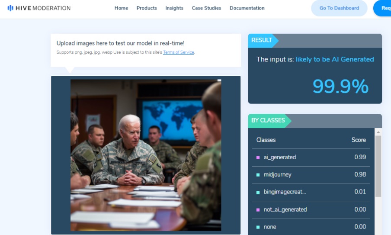Open the Products menu item

pos(147,8)
